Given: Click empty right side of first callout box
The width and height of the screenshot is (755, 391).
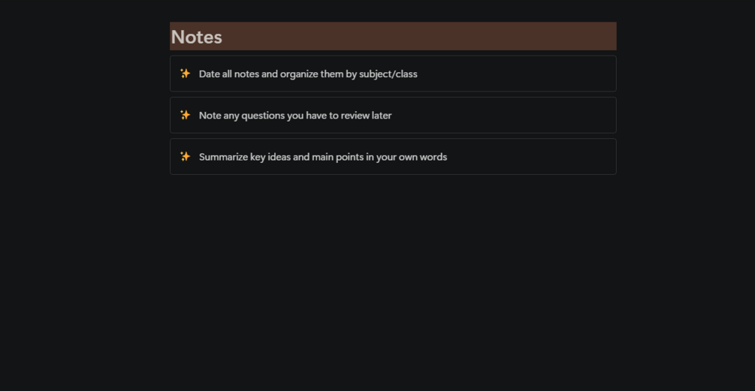Looking at the screenshot, I should 526,74.
